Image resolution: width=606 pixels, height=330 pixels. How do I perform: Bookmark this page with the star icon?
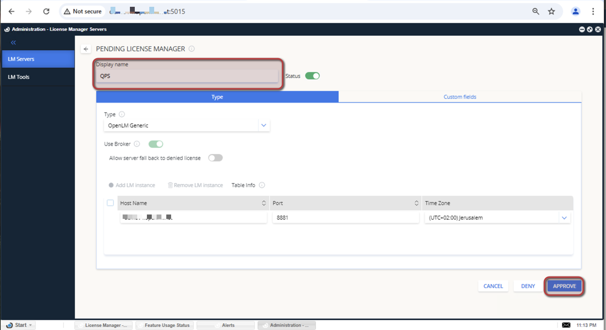coord(551,11)
